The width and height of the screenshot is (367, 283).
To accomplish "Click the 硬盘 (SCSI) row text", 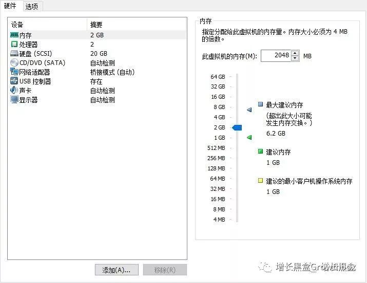I will [35, 54].
